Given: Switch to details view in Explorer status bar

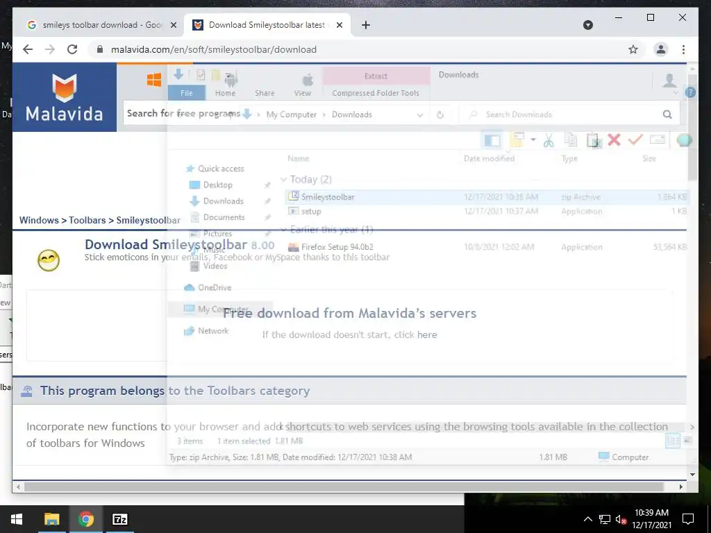Looking at the screenshot, I should tap(672, 440).
